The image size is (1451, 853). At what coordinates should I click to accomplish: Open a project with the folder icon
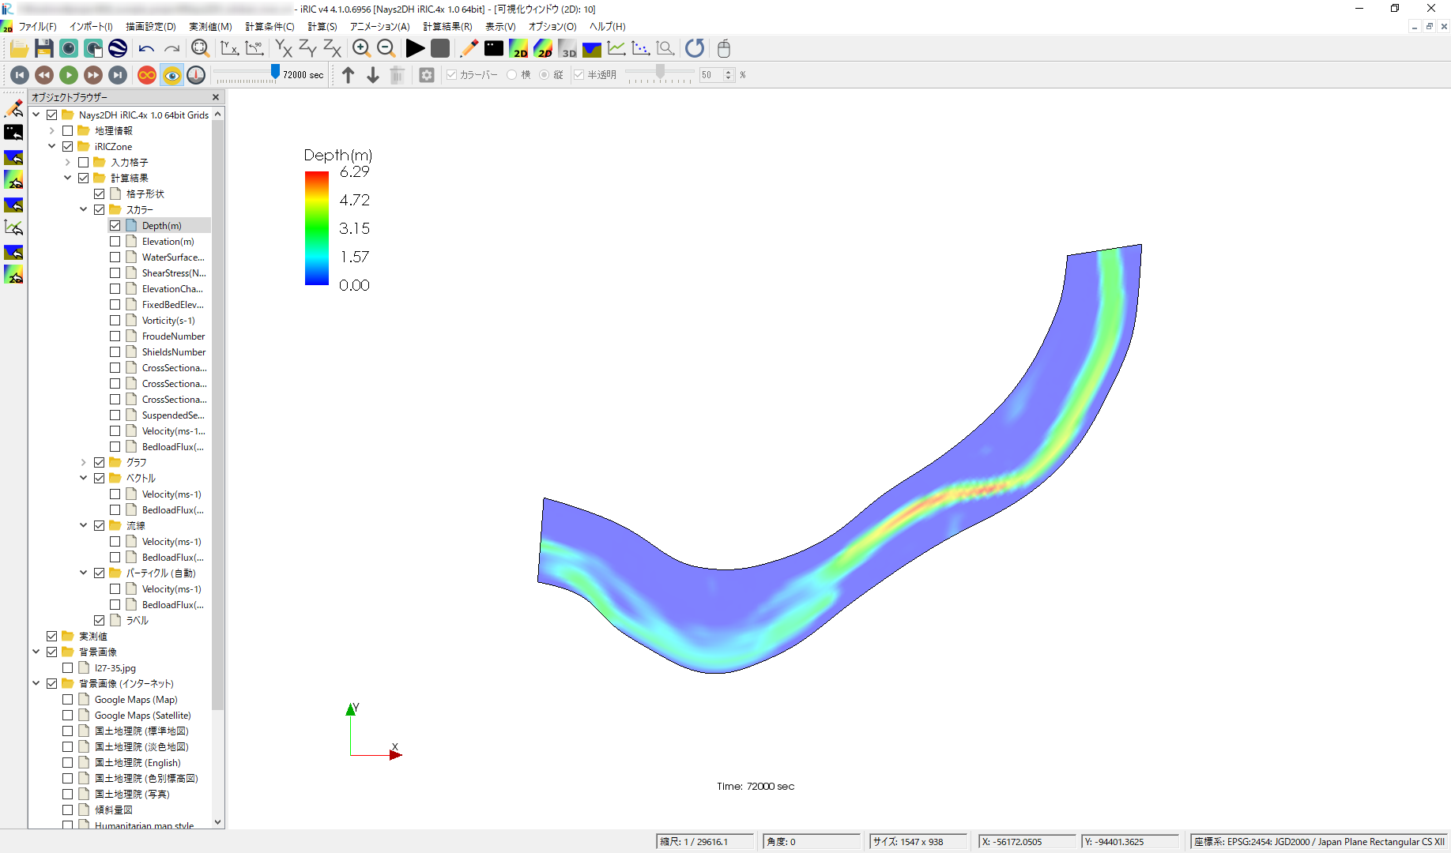click(x=19, y=49)
